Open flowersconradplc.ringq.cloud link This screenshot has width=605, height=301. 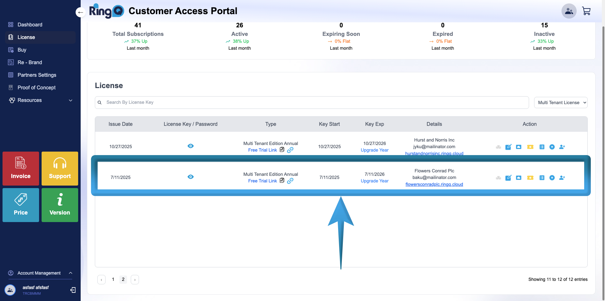[434, 184]
